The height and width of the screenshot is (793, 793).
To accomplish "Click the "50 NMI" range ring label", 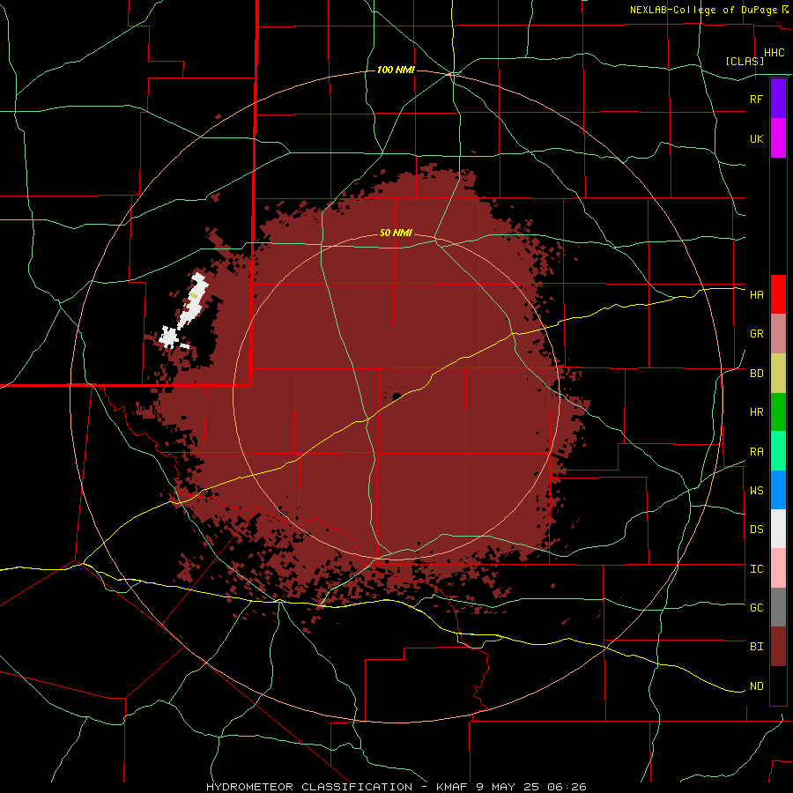I will click(x=396, y=233).
